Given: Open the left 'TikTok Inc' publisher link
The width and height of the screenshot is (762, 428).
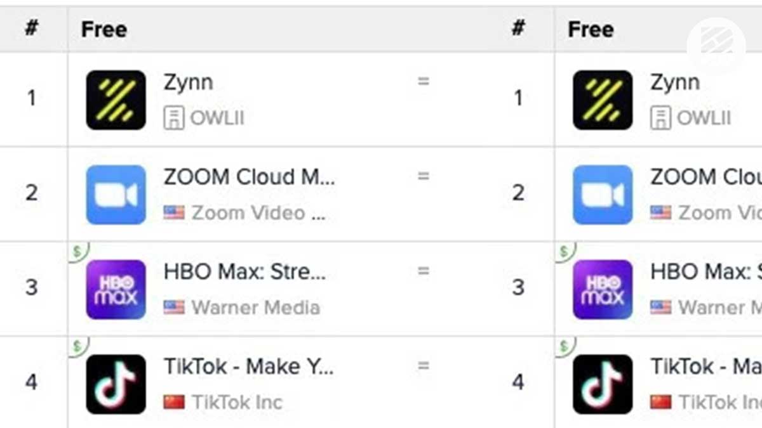Looking at the screenshot, I should pyautogui.click(x=237, y=402).
